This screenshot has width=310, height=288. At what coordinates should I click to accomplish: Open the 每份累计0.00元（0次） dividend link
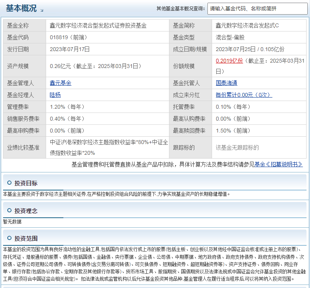point(244,95)
